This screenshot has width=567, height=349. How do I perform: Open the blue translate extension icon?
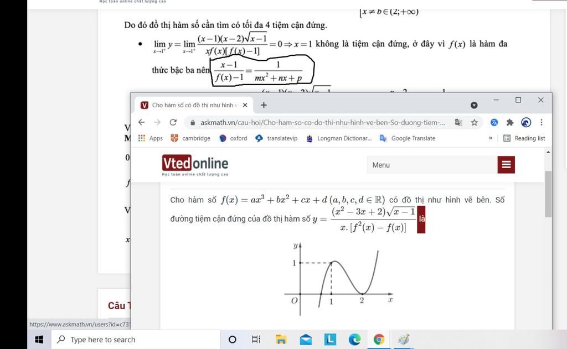[494, 122]
